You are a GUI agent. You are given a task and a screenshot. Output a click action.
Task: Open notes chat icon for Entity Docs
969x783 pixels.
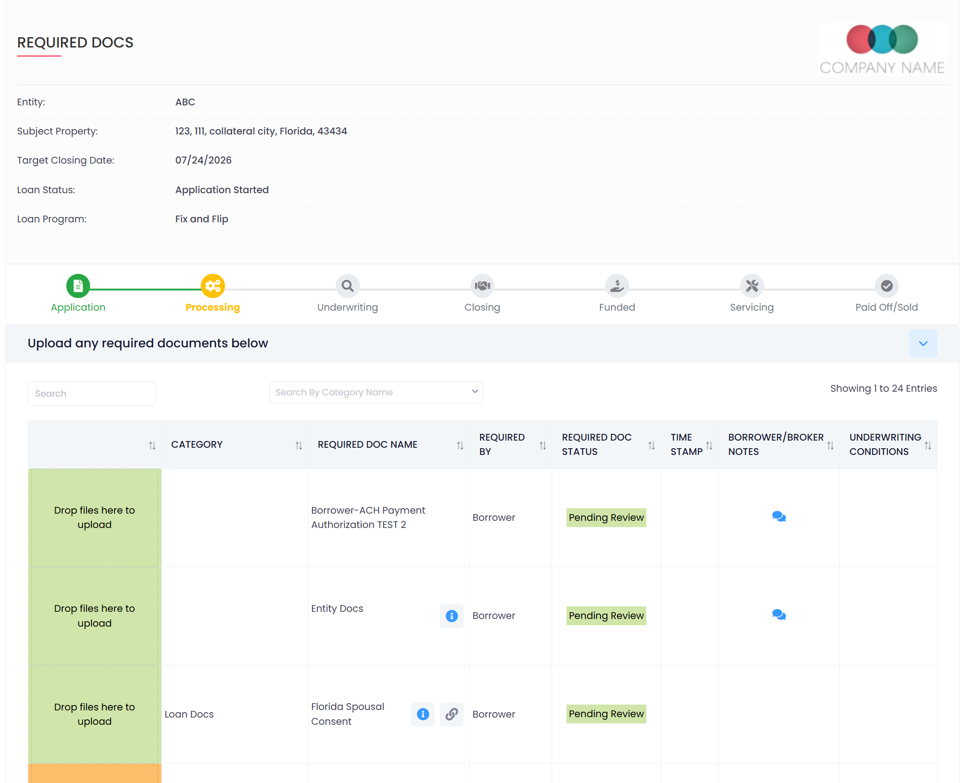779,615
